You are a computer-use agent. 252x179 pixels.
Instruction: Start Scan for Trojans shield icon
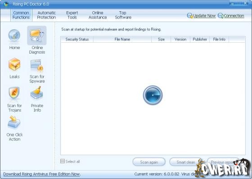[x=14, y=93]
